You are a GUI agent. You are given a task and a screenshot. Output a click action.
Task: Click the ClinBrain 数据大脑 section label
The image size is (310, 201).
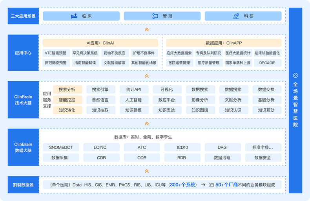[x=23, y=147]
